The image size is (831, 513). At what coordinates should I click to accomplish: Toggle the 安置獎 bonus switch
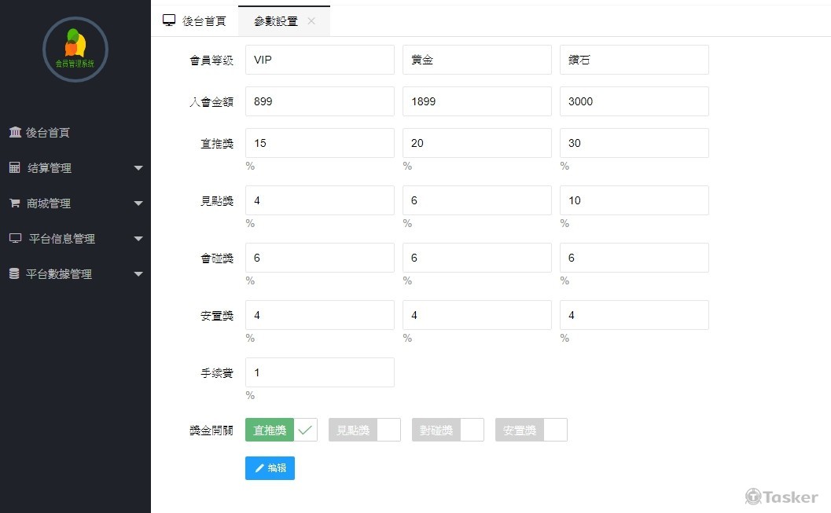(531, 430)
